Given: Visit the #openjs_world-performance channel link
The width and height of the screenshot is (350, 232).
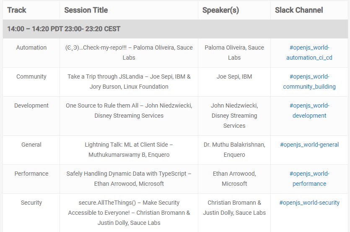Looking at the screenshot, I should tap(309, 179).
